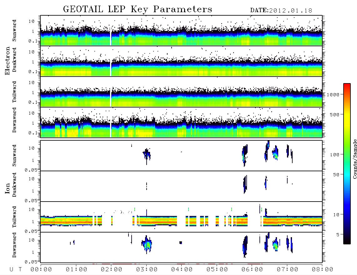Click the Tailward label beside the Ion panels
The image size is (357, 275).
coord(14,217)
